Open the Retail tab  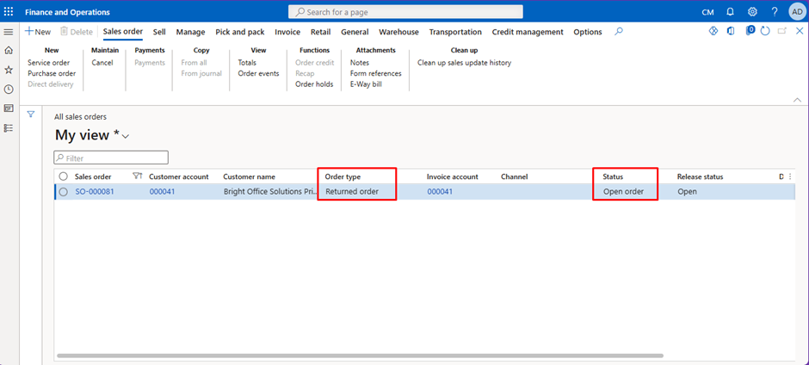coord(320,32)
